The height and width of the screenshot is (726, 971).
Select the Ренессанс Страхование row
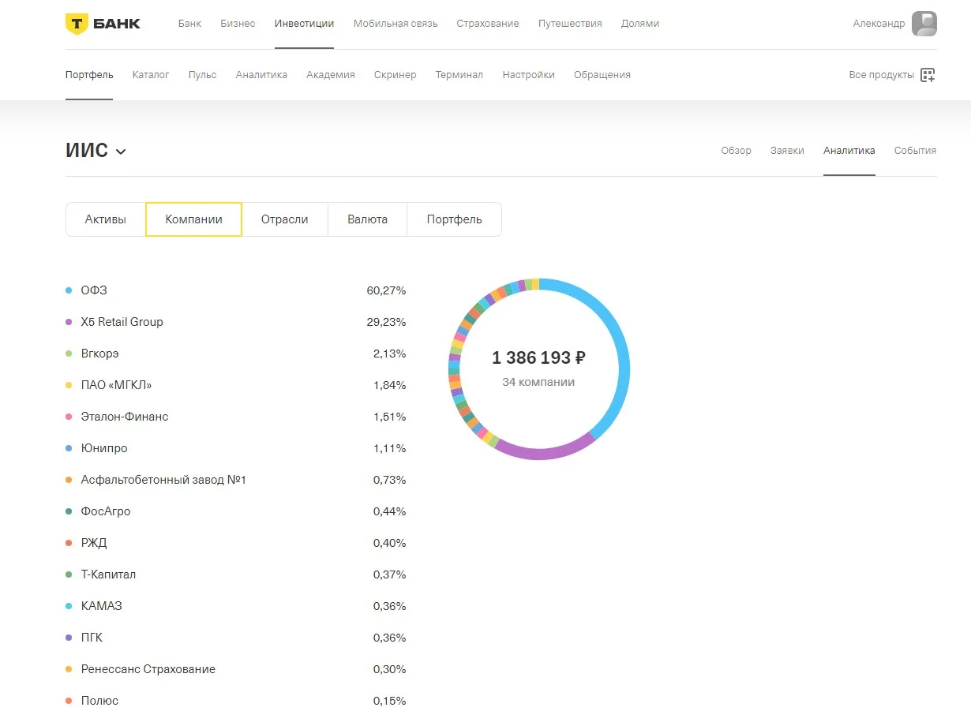point(235,669)
